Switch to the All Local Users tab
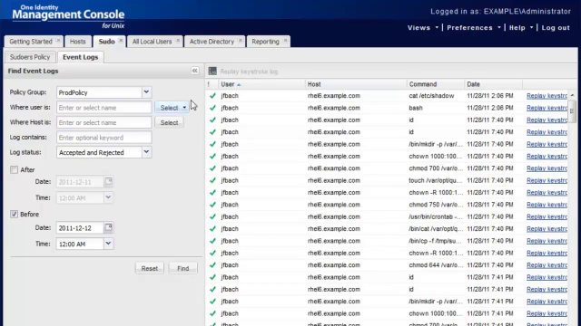 click(x=152, y=42)
